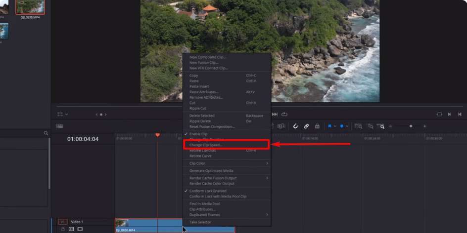Click the timecode 01:00:04:04 field
The width and height of the screenshot is (467, 233).
click(83, 139)
